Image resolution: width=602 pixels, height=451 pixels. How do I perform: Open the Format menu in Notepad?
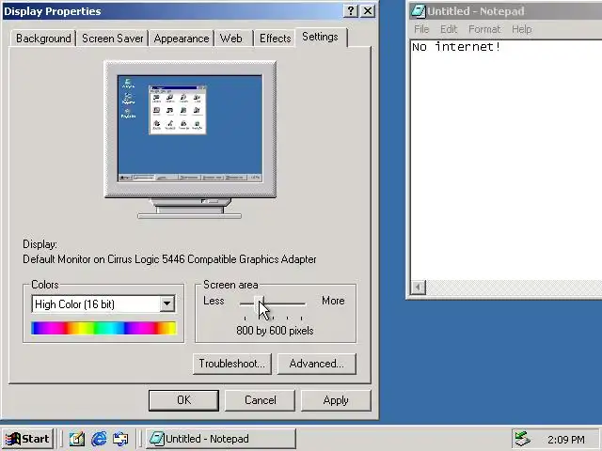(x=484, y=29)
